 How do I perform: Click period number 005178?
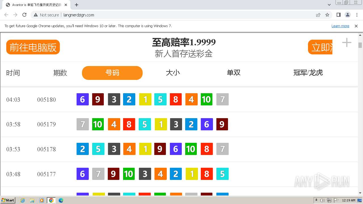47,149
